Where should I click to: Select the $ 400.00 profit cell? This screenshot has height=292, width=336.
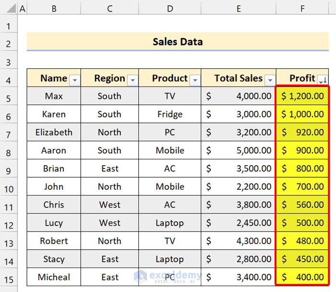coord(302,277)
